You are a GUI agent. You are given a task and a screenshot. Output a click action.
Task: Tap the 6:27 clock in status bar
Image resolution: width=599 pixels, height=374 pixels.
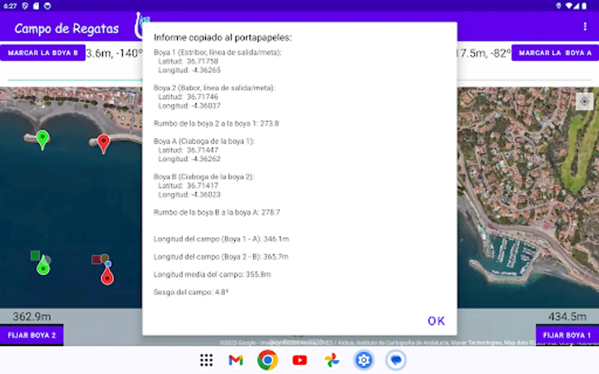click(x=10, y=6)
